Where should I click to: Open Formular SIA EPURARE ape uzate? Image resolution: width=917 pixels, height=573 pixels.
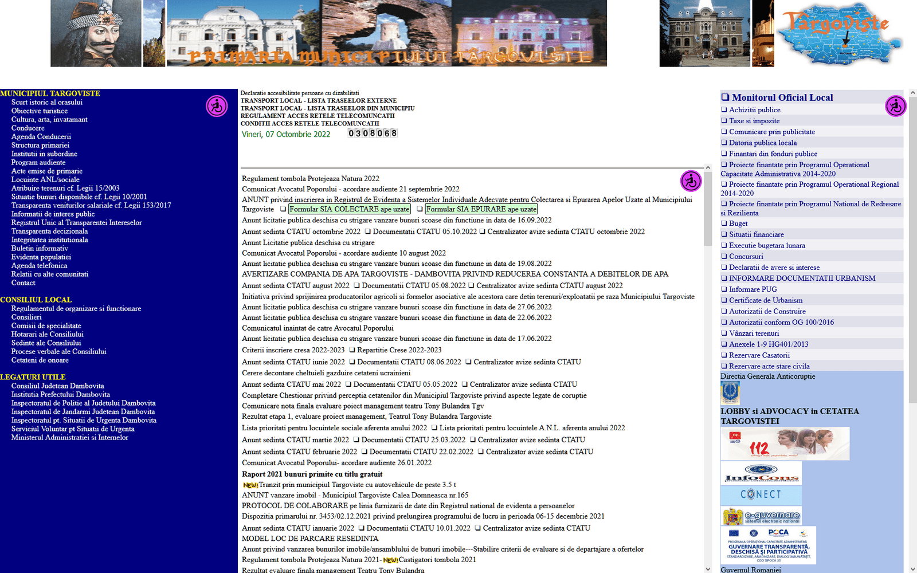click(x=481, y=209)
